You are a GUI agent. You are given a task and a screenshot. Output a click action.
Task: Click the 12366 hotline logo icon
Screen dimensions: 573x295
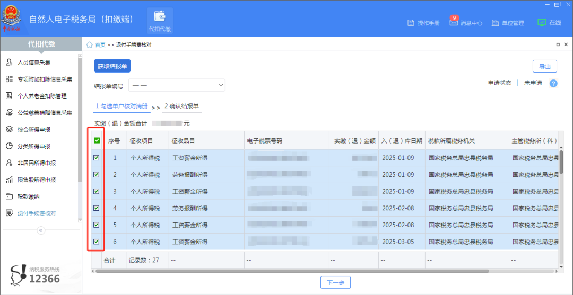coord(18,275)
